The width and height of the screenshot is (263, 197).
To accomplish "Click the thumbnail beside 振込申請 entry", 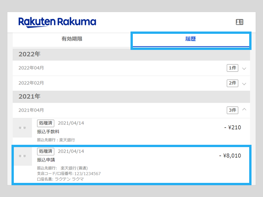I will pos(22,156).
